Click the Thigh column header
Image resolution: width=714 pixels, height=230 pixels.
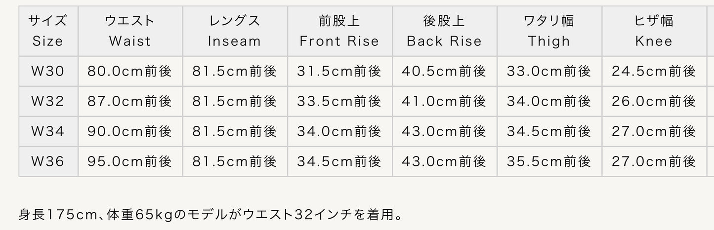(549, 31)
